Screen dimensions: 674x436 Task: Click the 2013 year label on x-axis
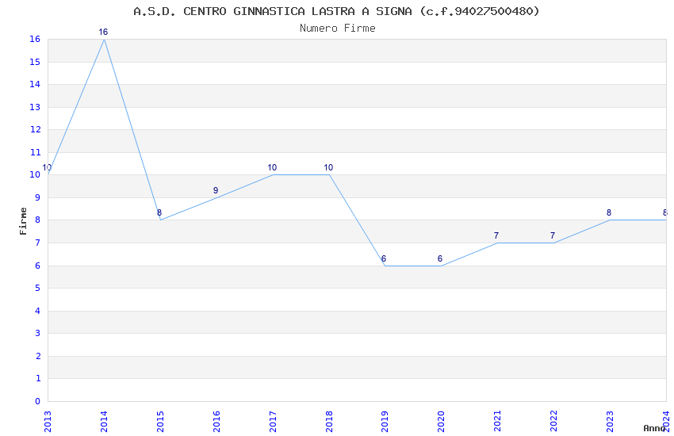[48, 422]
